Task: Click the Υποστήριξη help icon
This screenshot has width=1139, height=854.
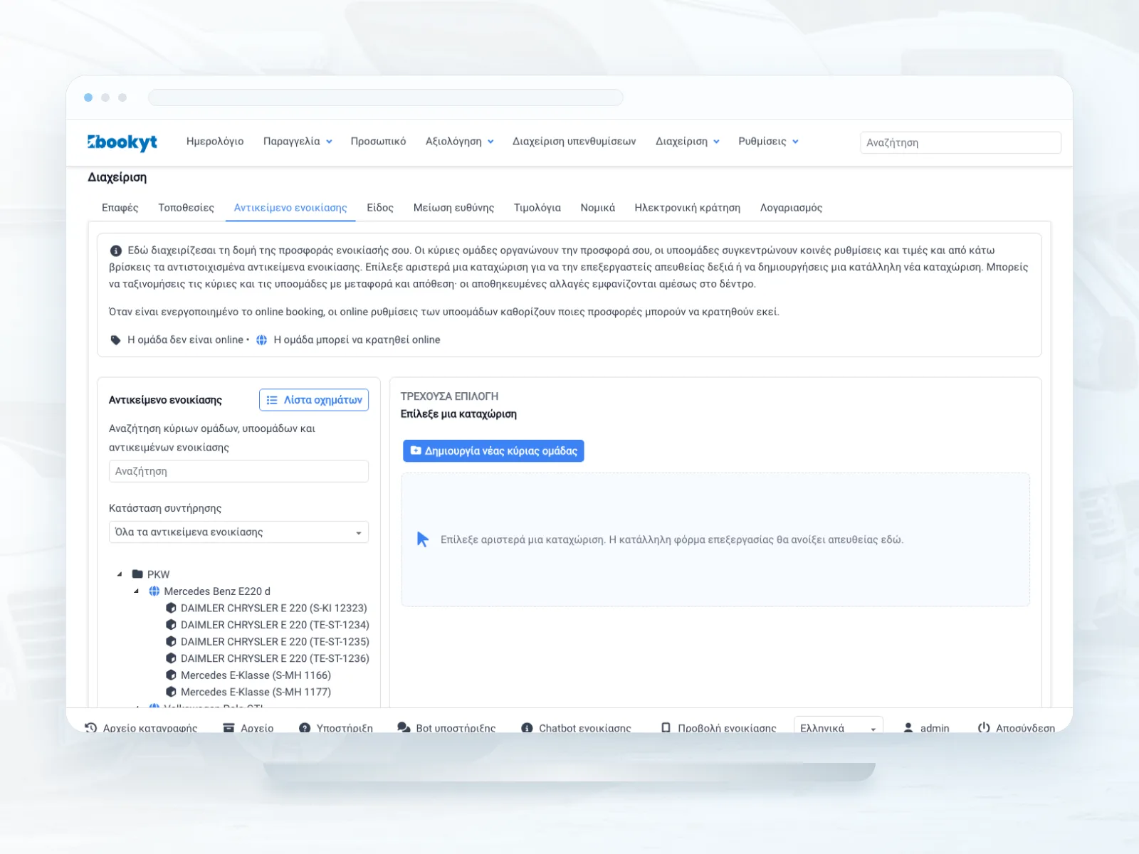Action: 305,728
